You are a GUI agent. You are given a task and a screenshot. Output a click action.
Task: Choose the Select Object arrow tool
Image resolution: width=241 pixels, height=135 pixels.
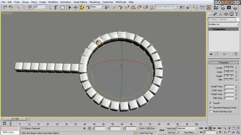[x=50, y=7]
